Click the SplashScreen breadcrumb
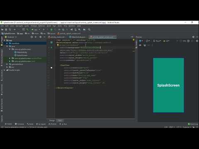The image size is (199, 149). pyautogui.click(x=8, y=34)
